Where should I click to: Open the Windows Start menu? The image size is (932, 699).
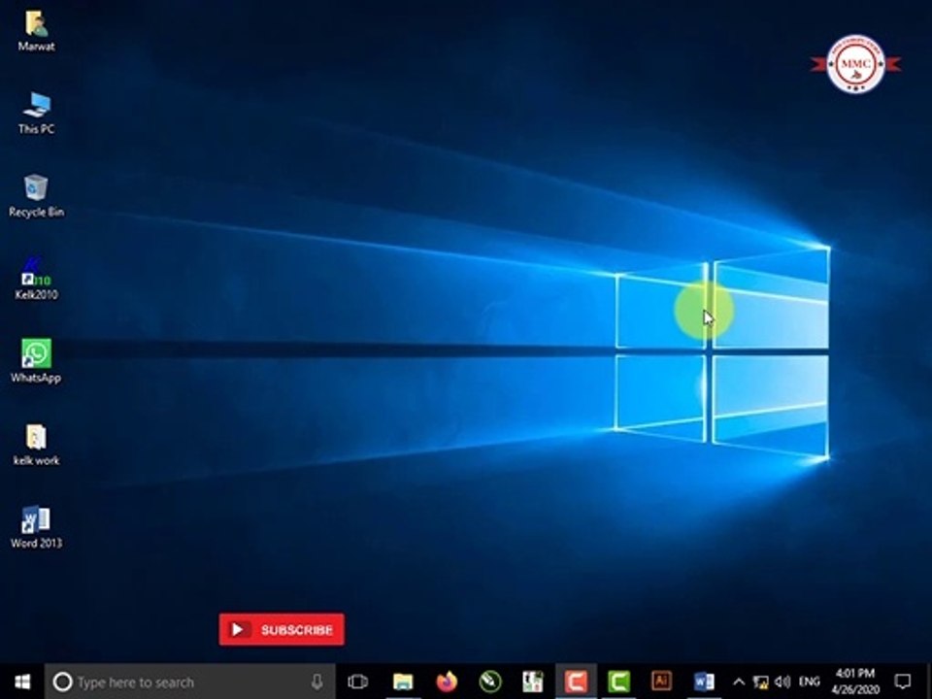click(x=22, y=682)
